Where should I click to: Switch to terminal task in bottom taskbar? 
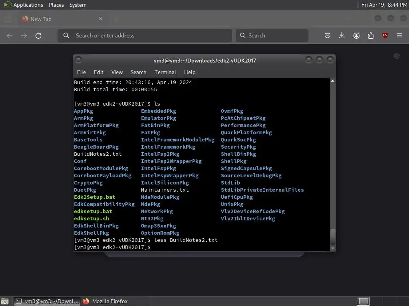(47, 301)
